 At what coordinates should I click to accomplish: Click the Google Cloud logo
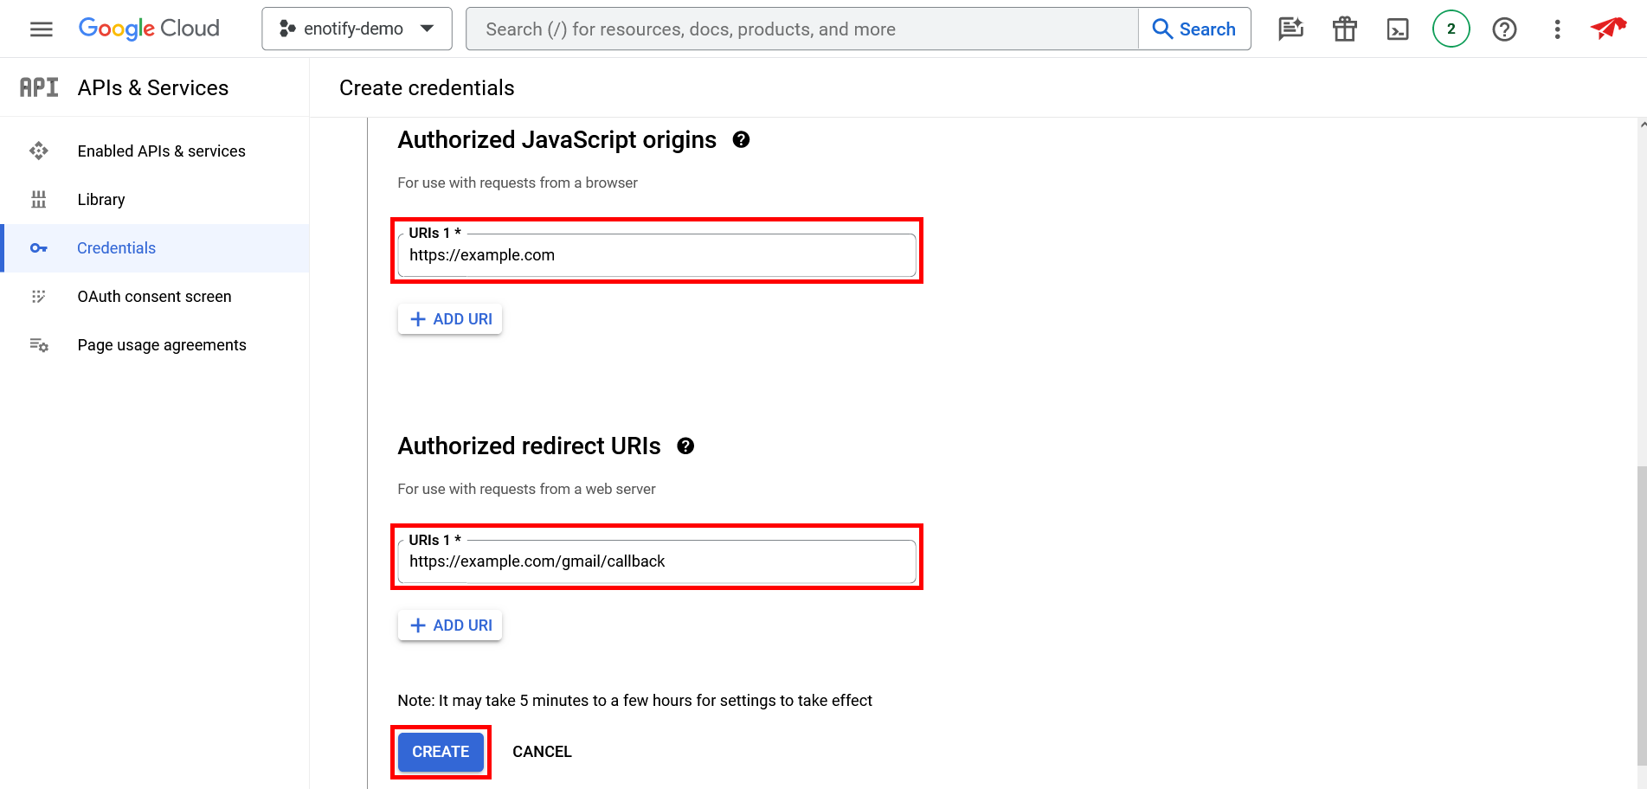pos(149,29)
